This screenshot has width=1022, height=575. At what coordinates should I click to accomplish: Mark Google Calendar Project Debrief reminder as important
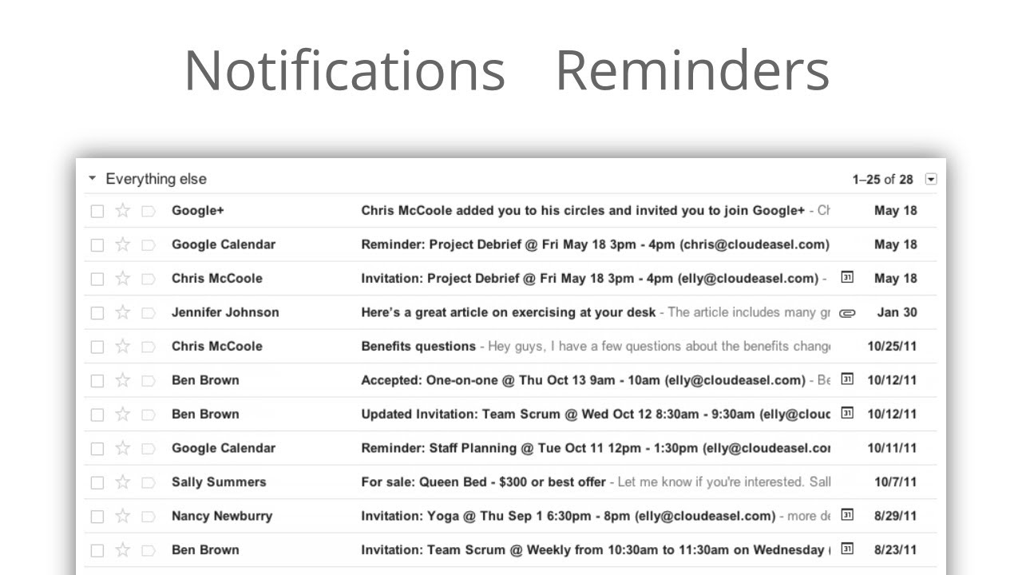click(x=148, y=245)
